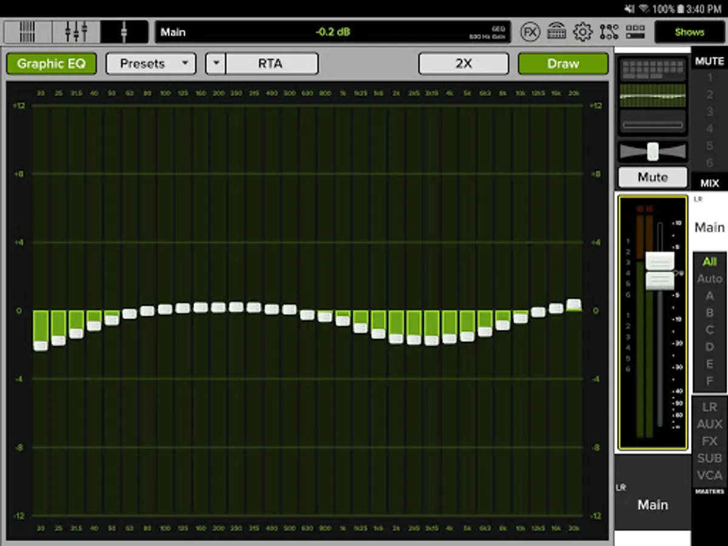
Task: Click the 1k EQ band slider
Action: (343, 320)
